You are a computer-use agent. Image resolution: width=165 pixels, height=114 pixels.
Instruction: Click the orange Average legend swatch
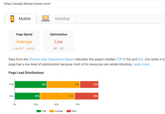52,111
